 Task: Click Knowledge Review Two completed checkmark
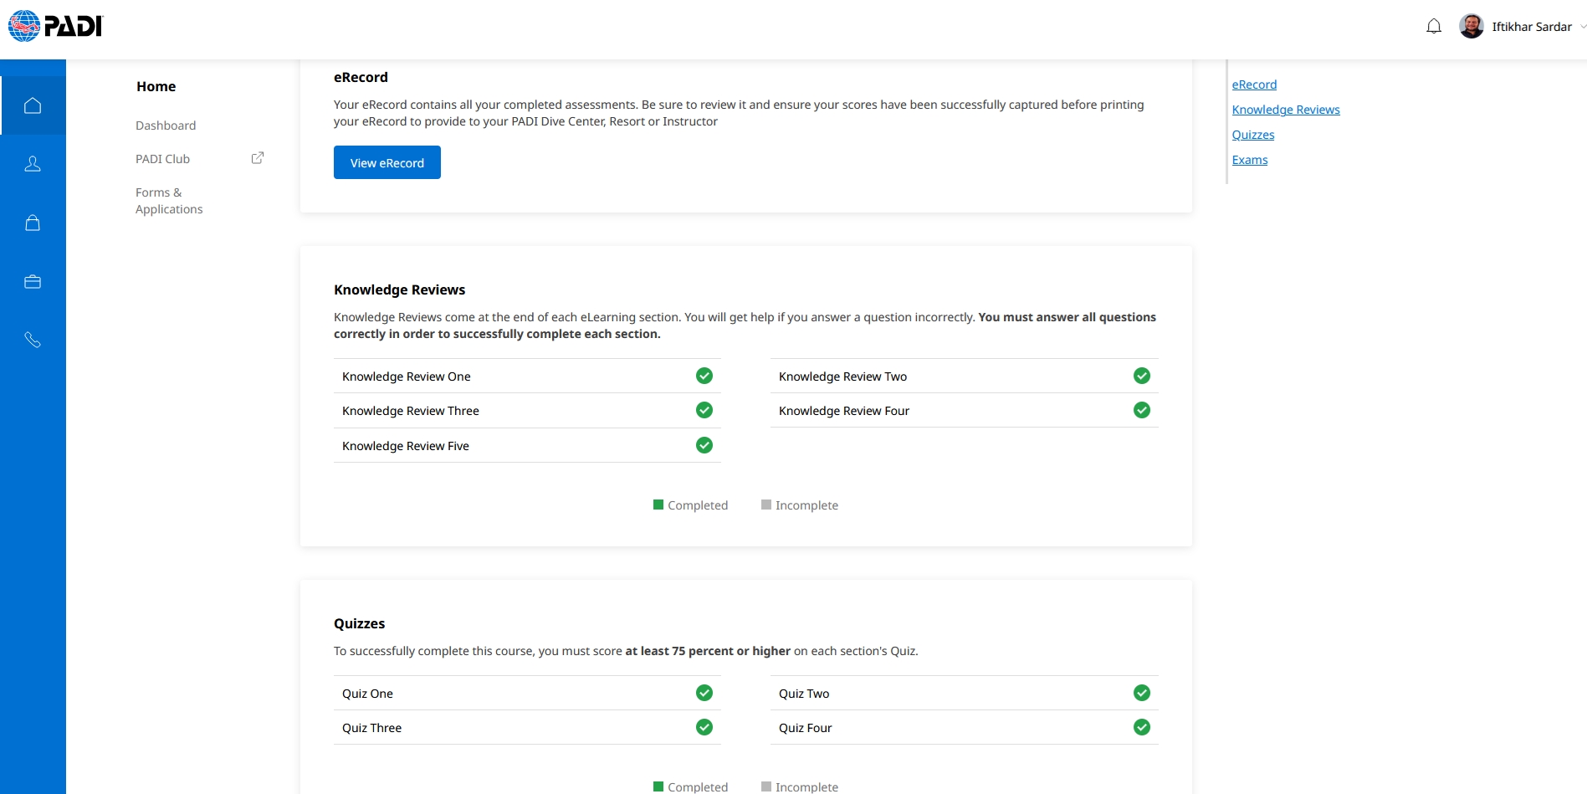tap(1142, 376)
